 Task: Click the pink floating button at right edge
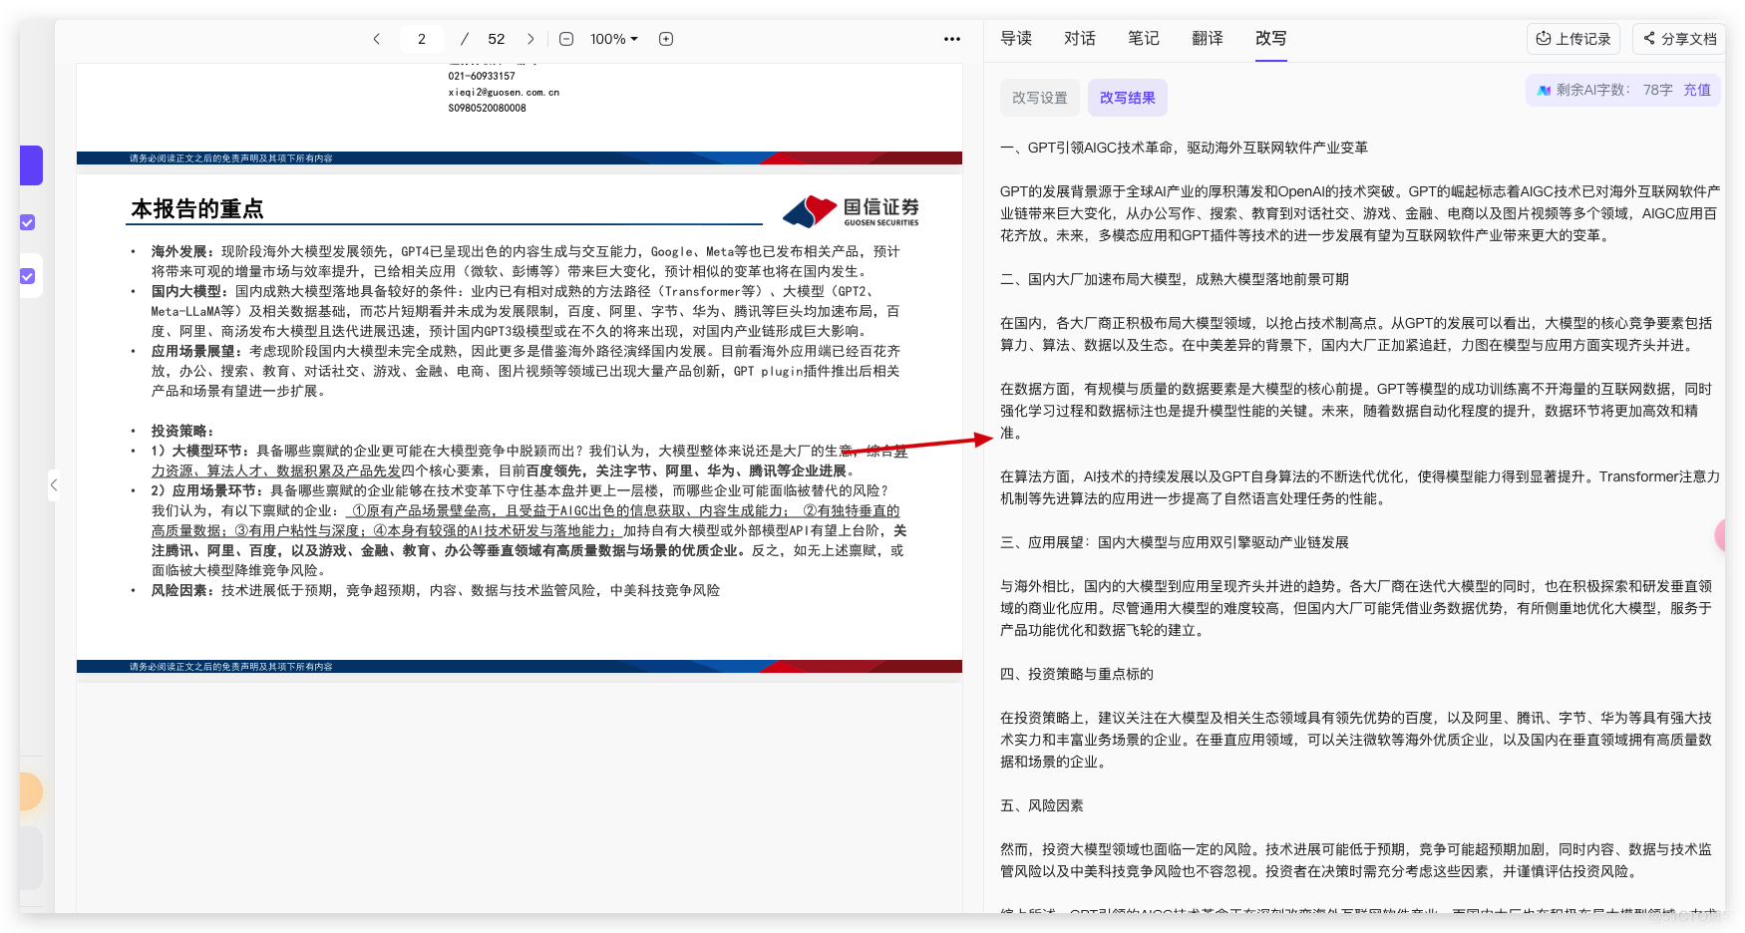(1720, 535)
